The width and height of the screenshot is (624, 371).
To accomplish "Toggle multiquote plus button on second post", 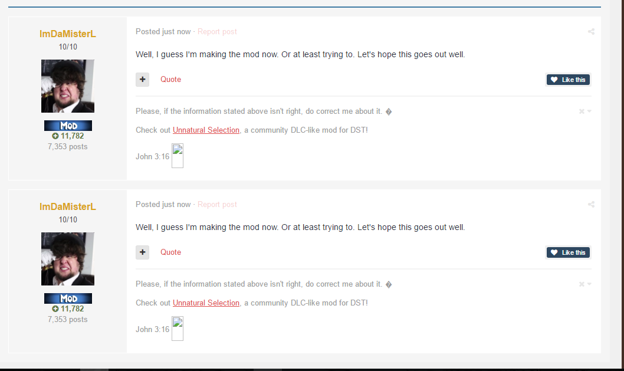I will [143, 252].
